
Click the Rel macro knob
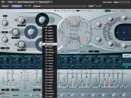click(114, 95)
